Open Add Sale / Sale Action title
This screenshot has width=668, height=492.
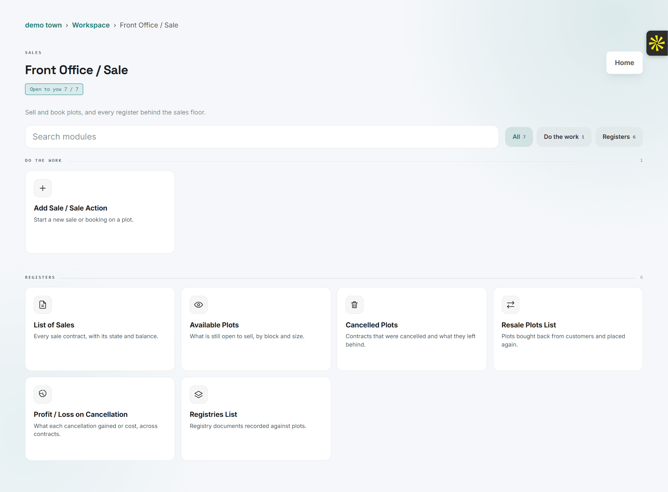70,208
